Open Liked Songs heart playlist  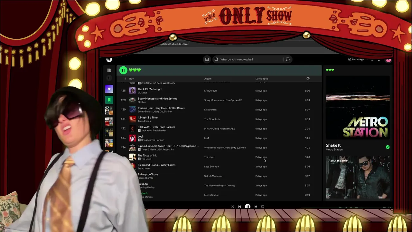[x=109, y=89]
